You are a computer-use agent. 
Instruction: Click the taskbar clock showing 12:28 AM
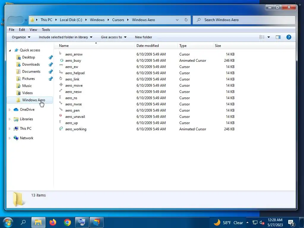(x=275, y=222)
